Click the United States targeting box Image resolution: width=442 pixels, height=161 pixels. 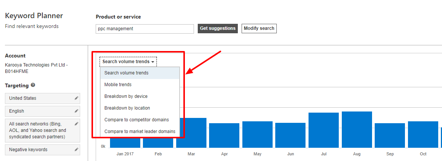43,98
